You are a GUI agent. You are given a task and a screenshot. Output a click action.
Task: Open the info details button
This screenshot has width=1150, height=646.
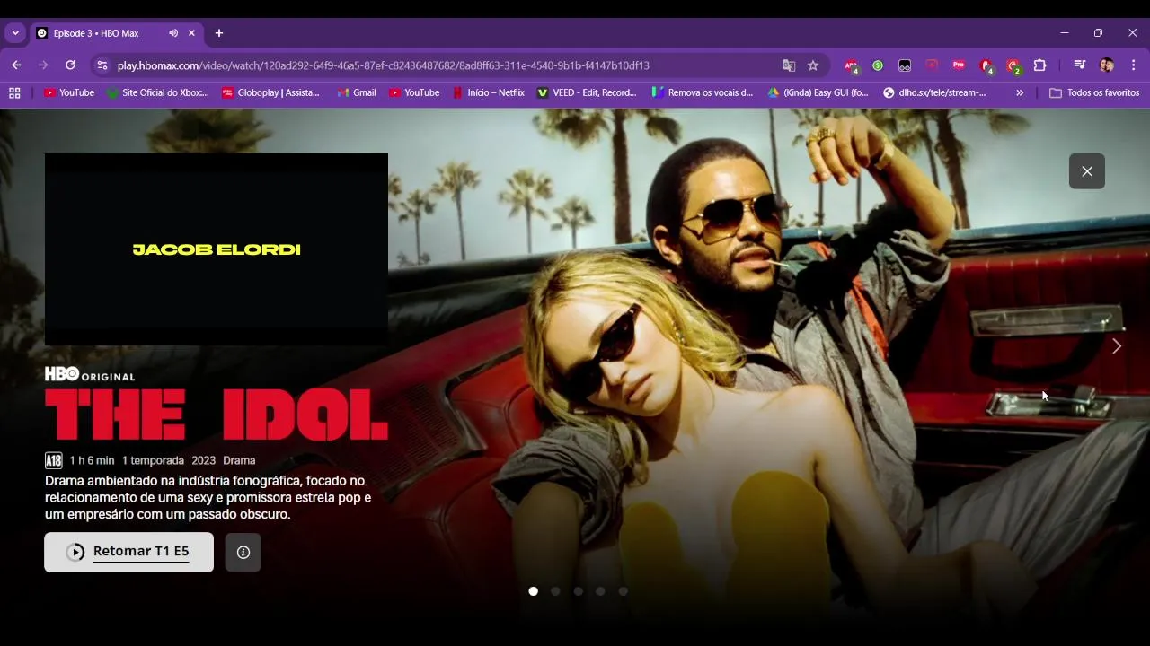(243, 553)
